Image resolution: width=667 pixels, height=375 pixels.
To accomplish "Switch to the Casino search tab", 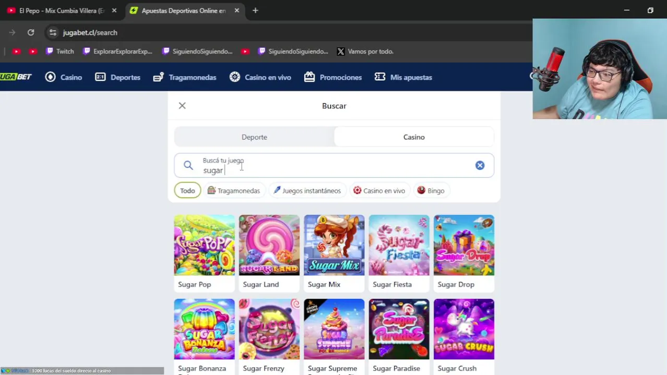I will [x=414, y=137].
